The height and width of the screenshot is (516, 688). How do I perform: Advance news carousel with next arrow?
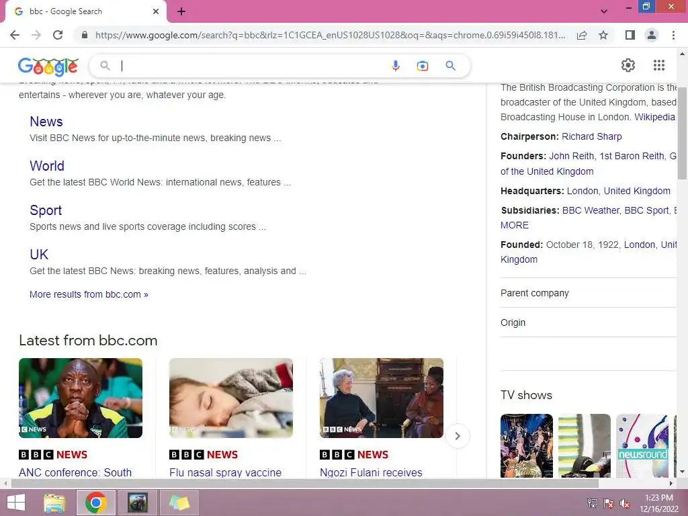pyautogui.click(x=457, y=436)
